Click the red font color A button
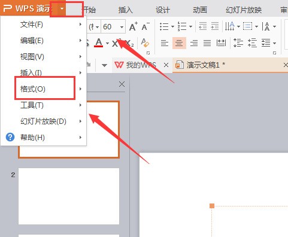288x237 pixels. (99, 42)
